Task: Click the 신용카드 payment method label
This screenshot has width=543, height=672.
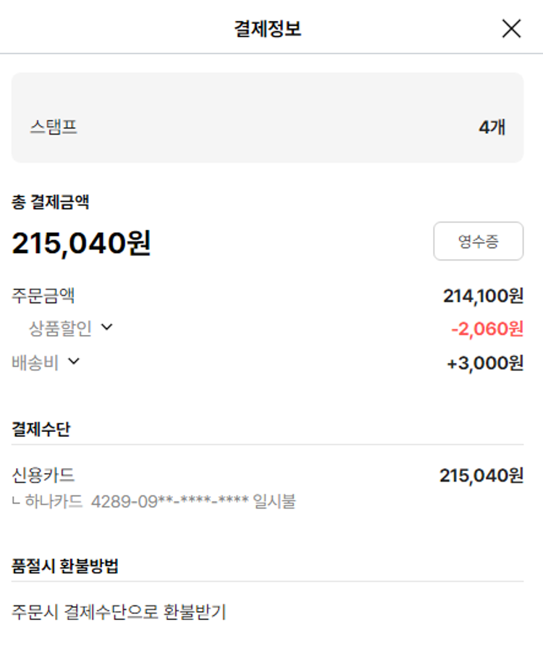Action: (x=43, y=475)
